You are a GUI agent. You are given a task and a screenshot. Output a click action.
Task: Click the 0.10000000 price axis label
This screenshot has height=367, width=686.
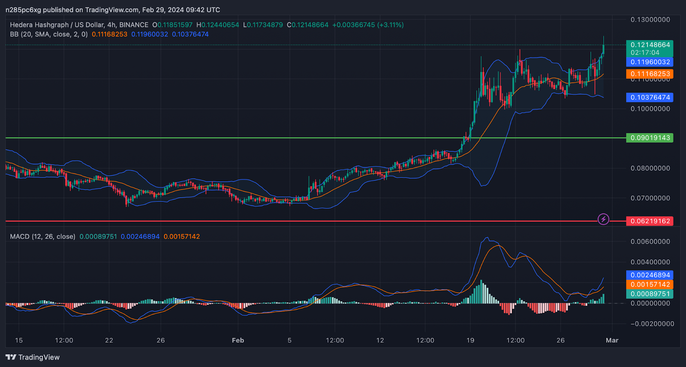point(650,108)
